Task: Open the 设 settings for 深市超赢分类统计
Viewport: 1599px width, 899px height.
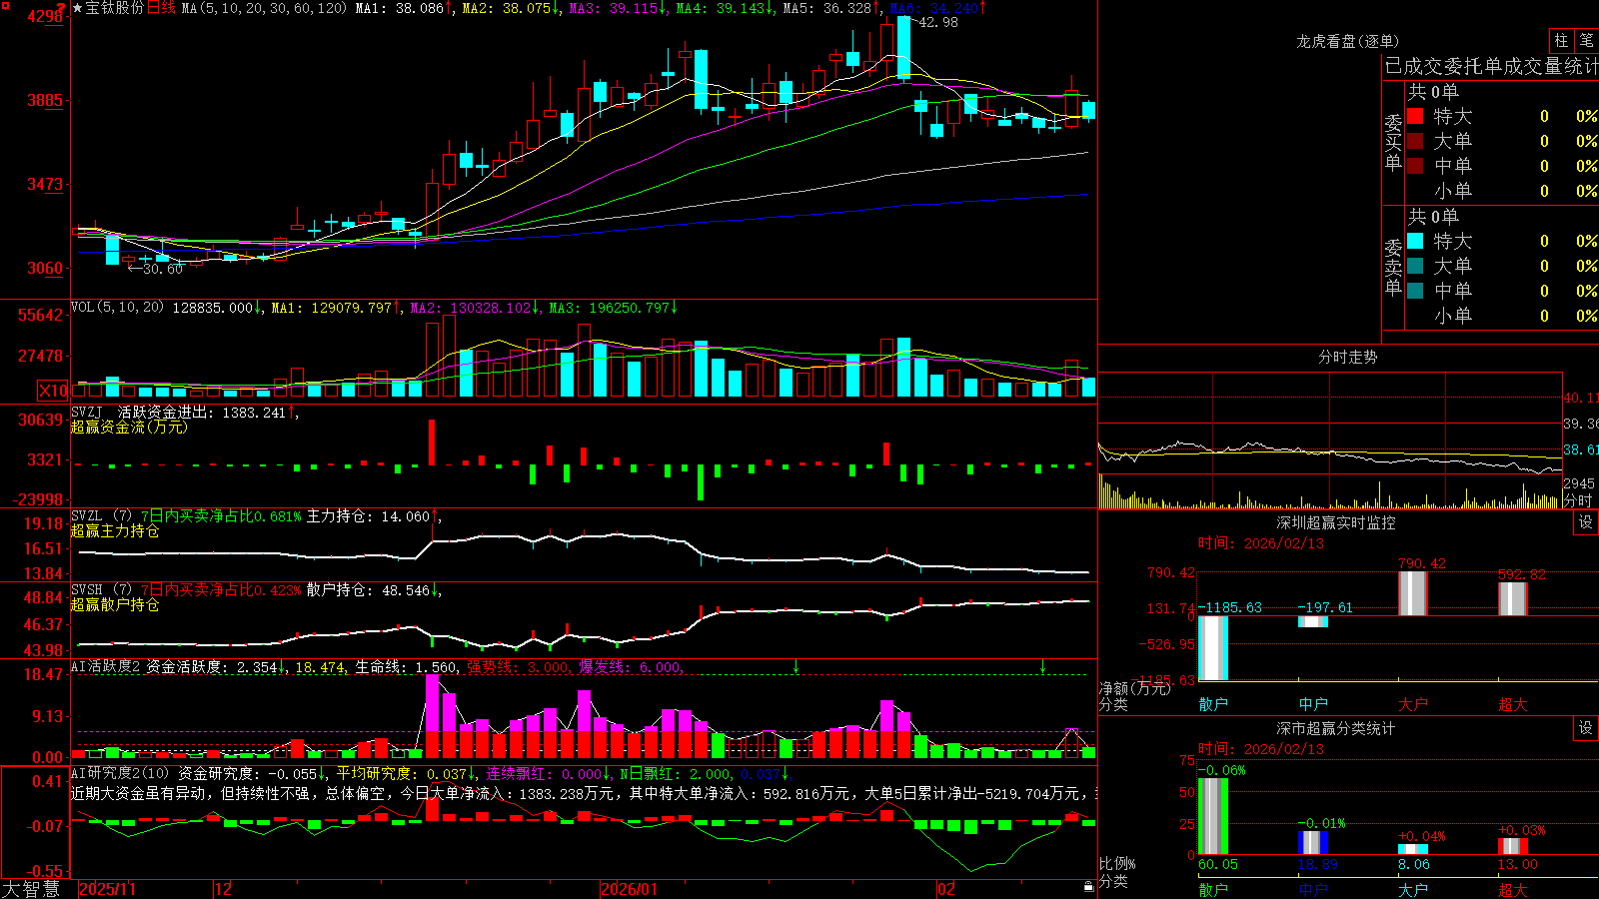Action: [1586, 728]
